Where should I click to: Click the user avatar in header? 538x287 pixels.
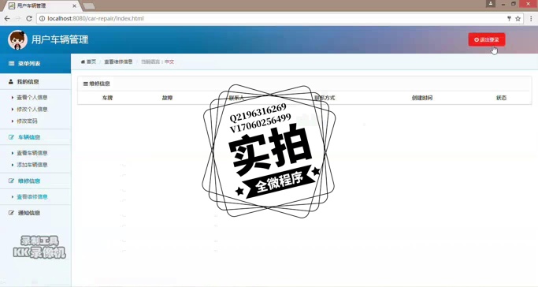17,40
